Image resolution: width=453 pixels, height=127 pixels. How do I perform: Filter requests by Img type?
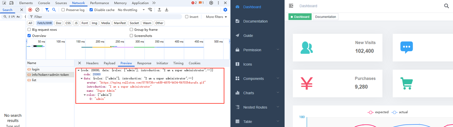pyautogui.click(x=94, y=23)
